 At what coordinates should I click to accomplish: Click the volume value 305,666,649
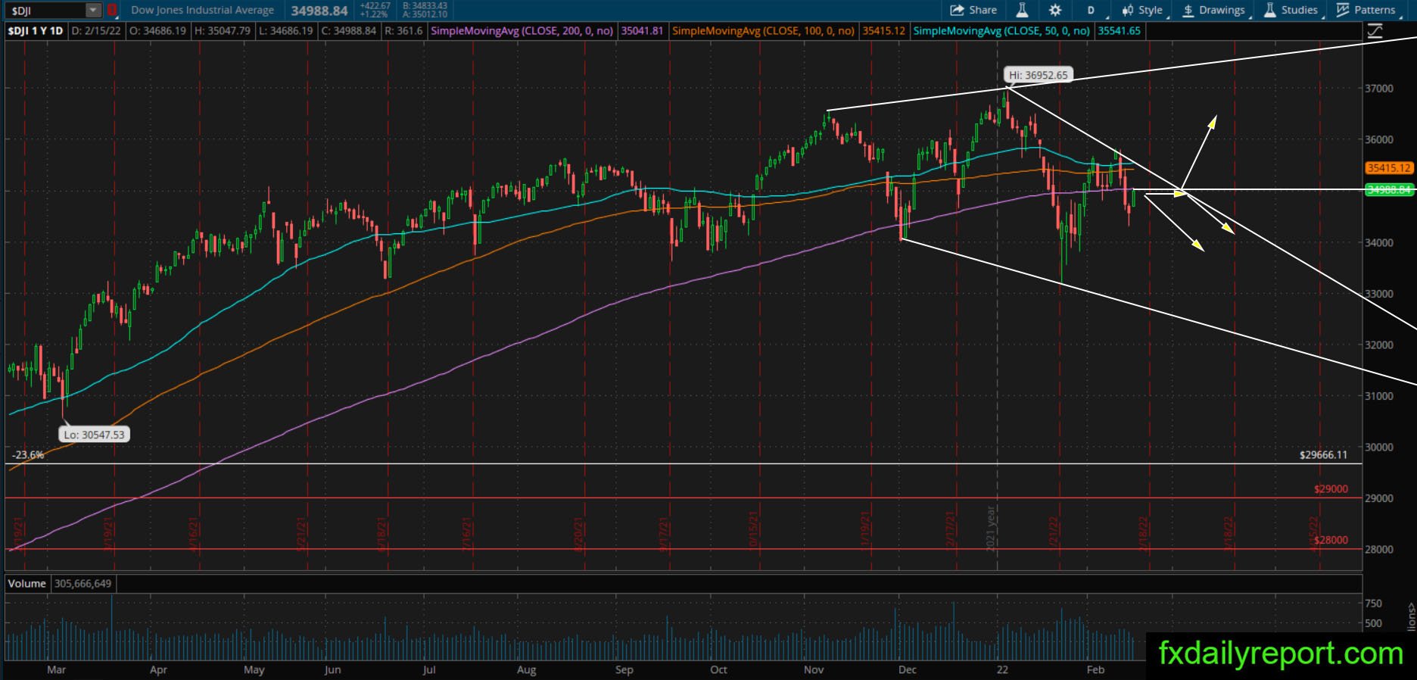pyautogui.click(x=83, y=584)
